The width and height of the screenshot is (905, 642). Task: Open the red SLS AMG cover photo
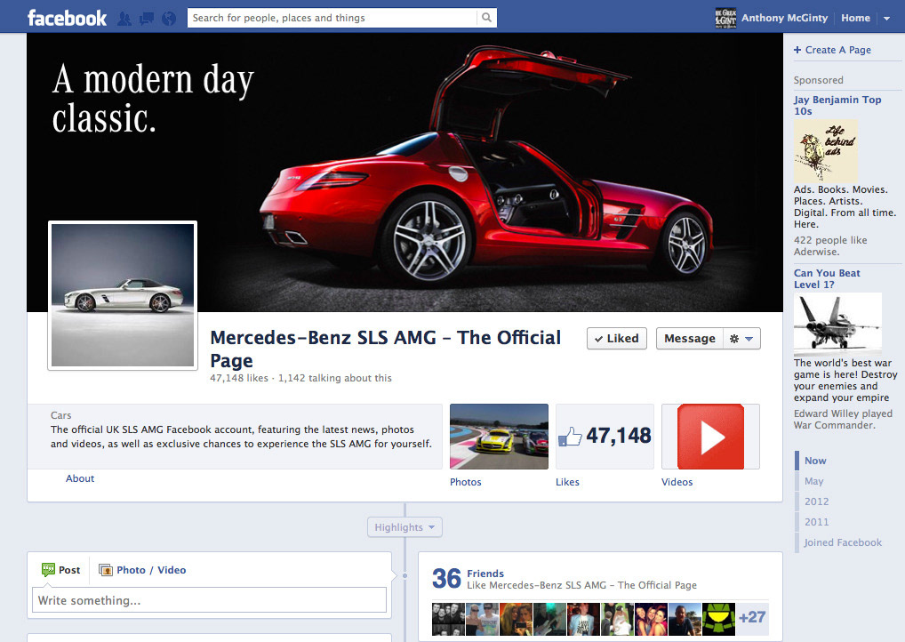(404, 172)
